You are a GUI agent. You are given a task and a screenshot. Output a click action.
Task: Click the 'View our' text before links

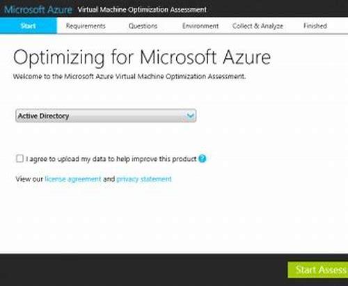tap(29, 179)
